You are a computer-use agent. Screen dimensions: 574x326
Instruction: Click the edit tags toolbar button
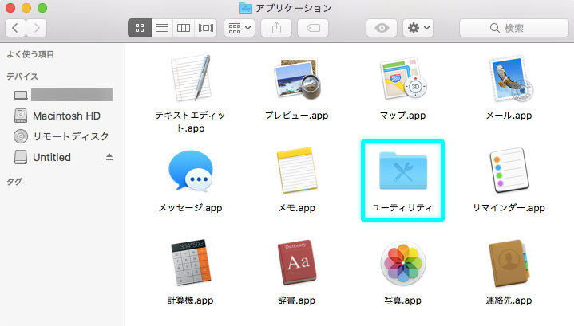coord(313,28)
